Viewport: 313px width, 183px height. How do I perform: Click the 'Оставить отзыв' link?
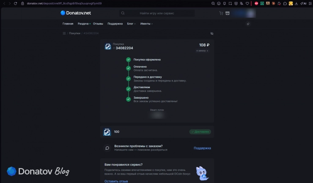tap(116, 181)
